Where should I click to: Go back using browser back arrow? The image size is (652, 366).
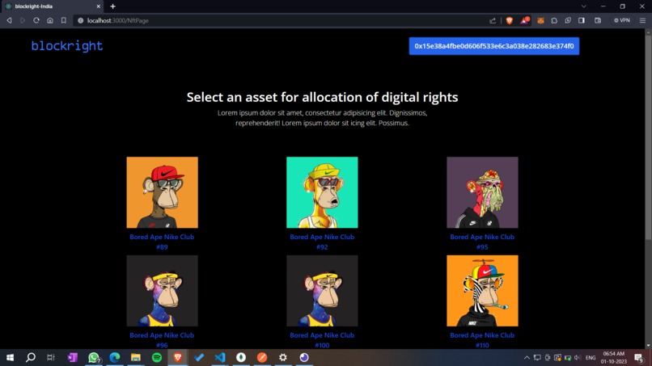pyautogui.click(x=9, y=20)
